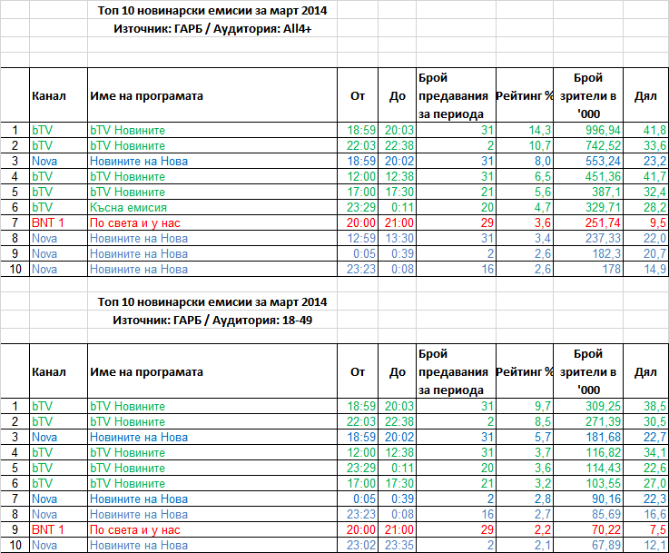Click viewers value 387,1
The width and height of the screenshot is (669, 553).
coord(605,192)
